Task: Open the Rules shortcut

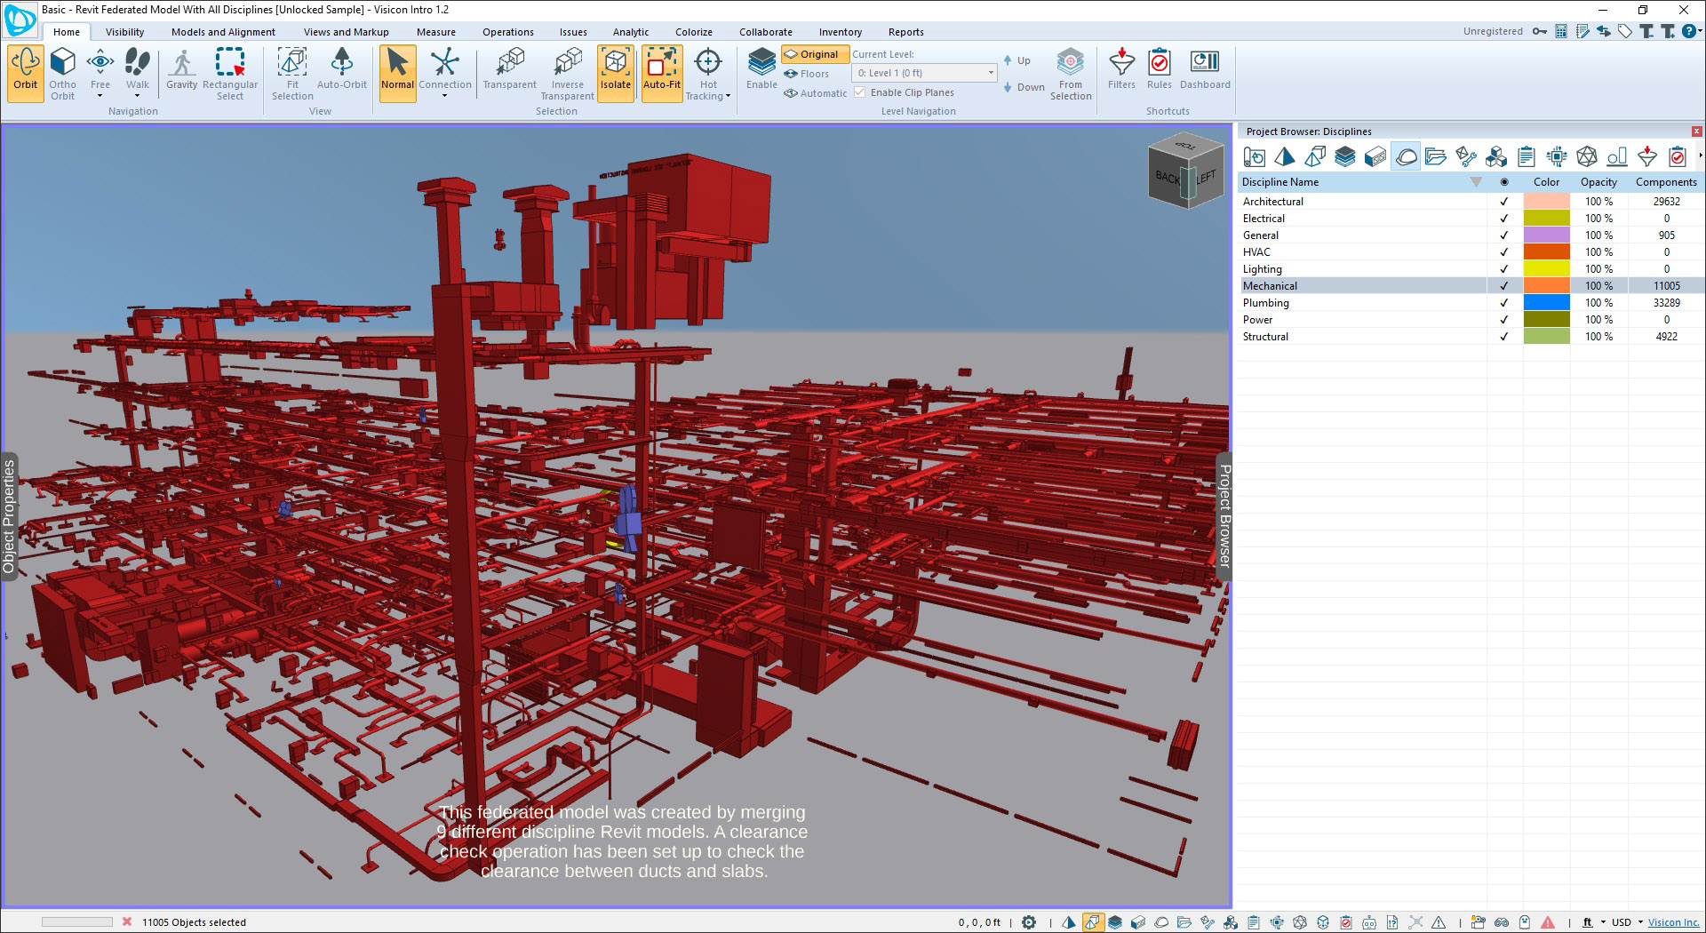Action: [1159, 69]
